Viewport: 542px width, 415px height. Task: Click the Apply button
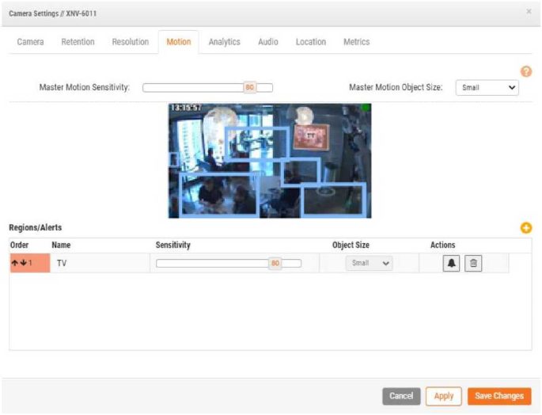click(x=443, y=396)
